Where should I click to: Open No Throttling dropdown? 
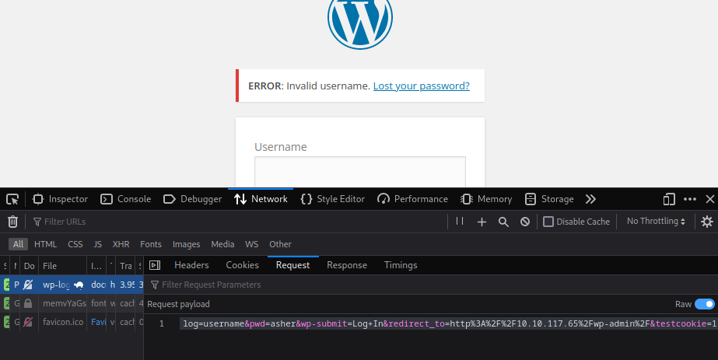(656, 221)
